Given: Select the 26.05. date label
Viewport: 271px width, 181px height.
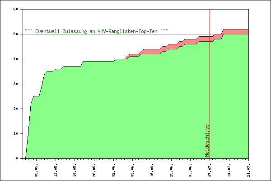Looking at the screenshot, I should click(x=94, y=171).
